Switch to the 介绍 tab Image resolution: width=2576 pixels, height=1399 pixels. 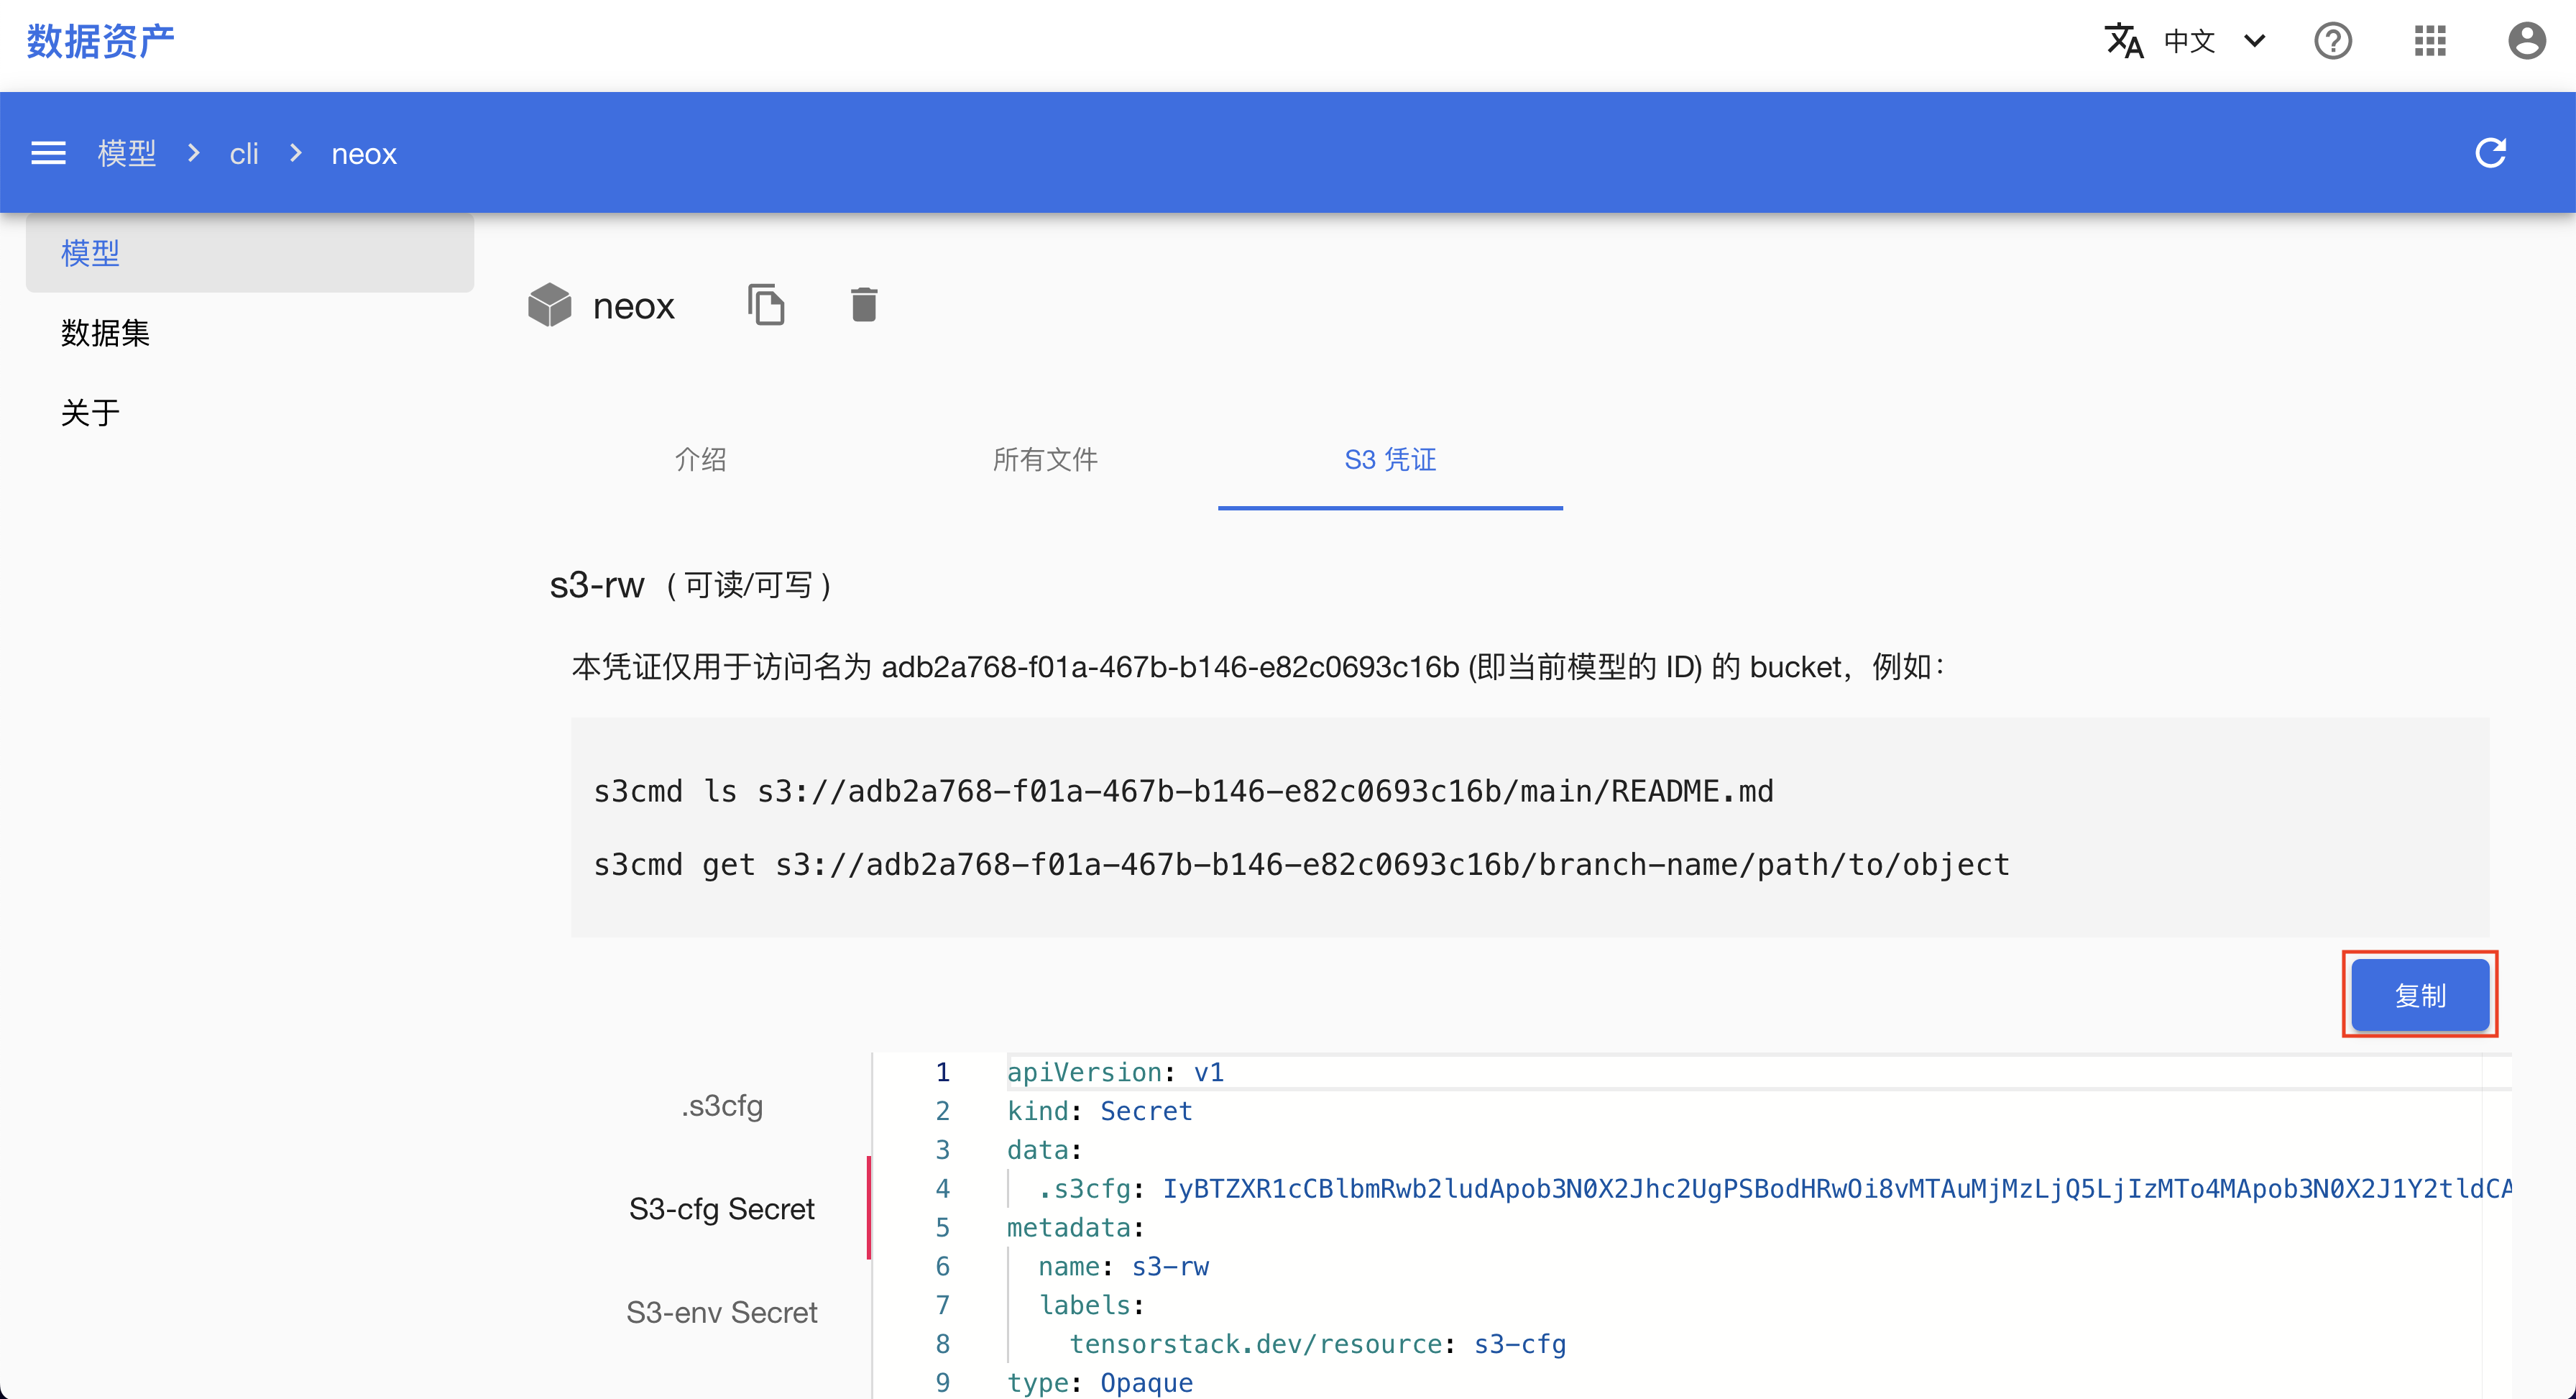700,459
